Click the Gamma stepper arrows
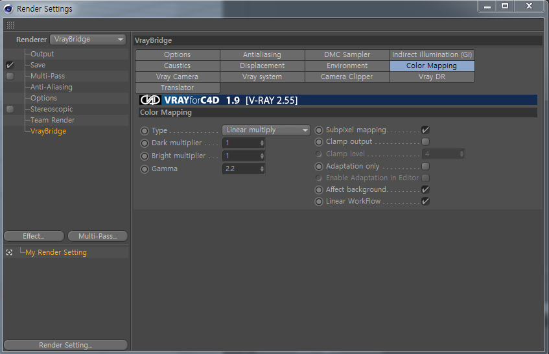 [x=262, y=169]
